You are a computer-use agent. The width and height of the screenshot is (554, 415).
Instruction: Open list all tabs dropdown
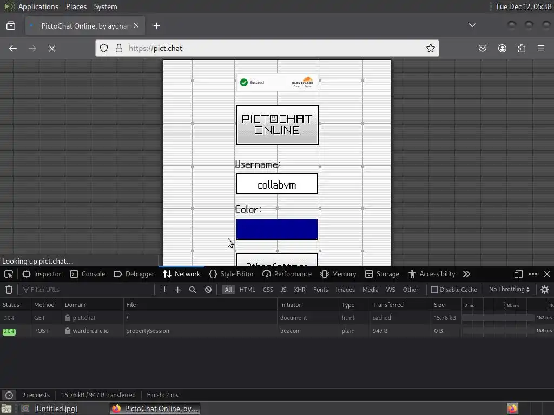[x=472, y=25]
